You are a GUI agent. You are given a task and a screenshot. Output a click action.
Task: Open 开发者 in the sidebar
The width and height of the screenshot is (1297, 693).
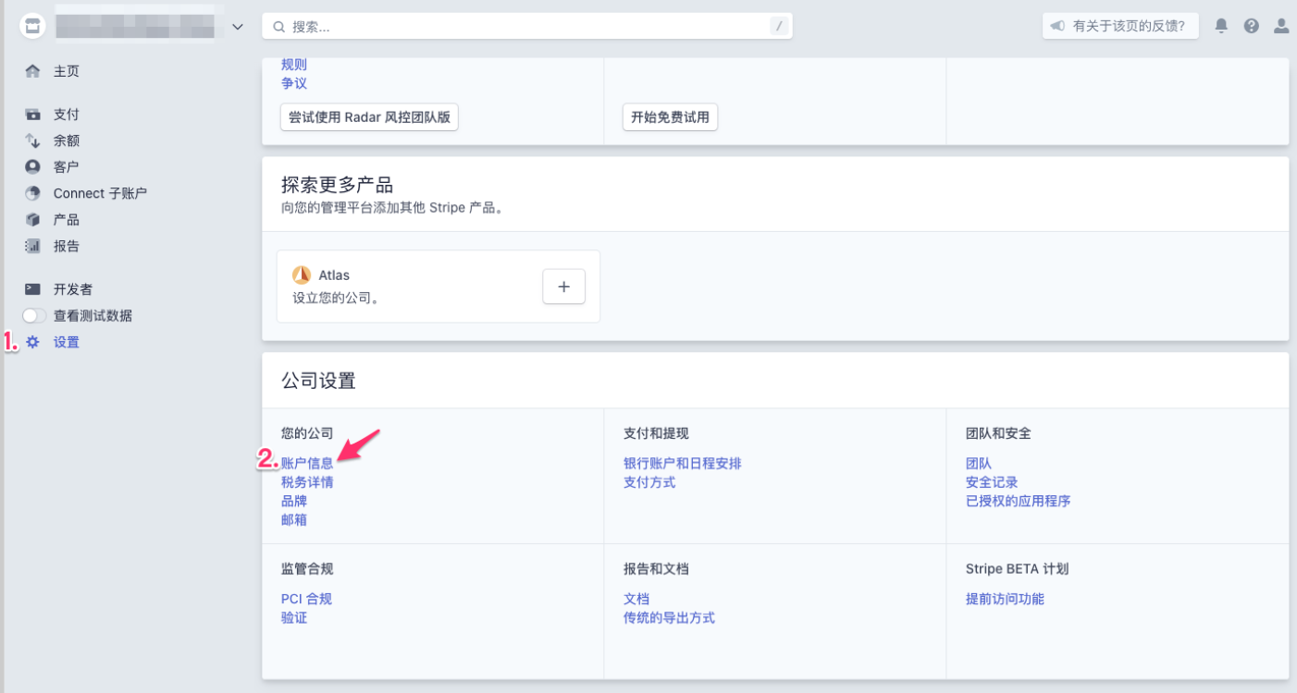tap(73, 289)
